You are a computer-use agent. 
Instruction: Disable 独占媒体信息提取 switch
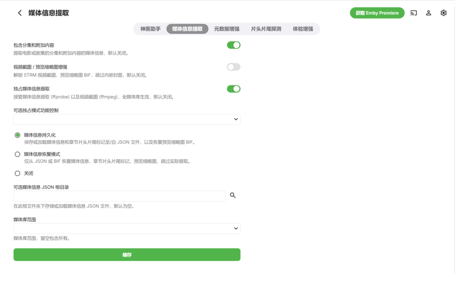pyautogui.click(x=234, y=89)
